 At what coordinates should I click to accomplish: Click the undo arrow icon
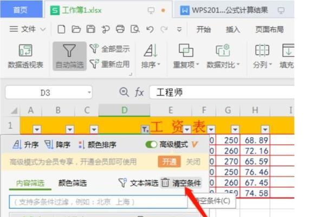click(x=149, y=29)
